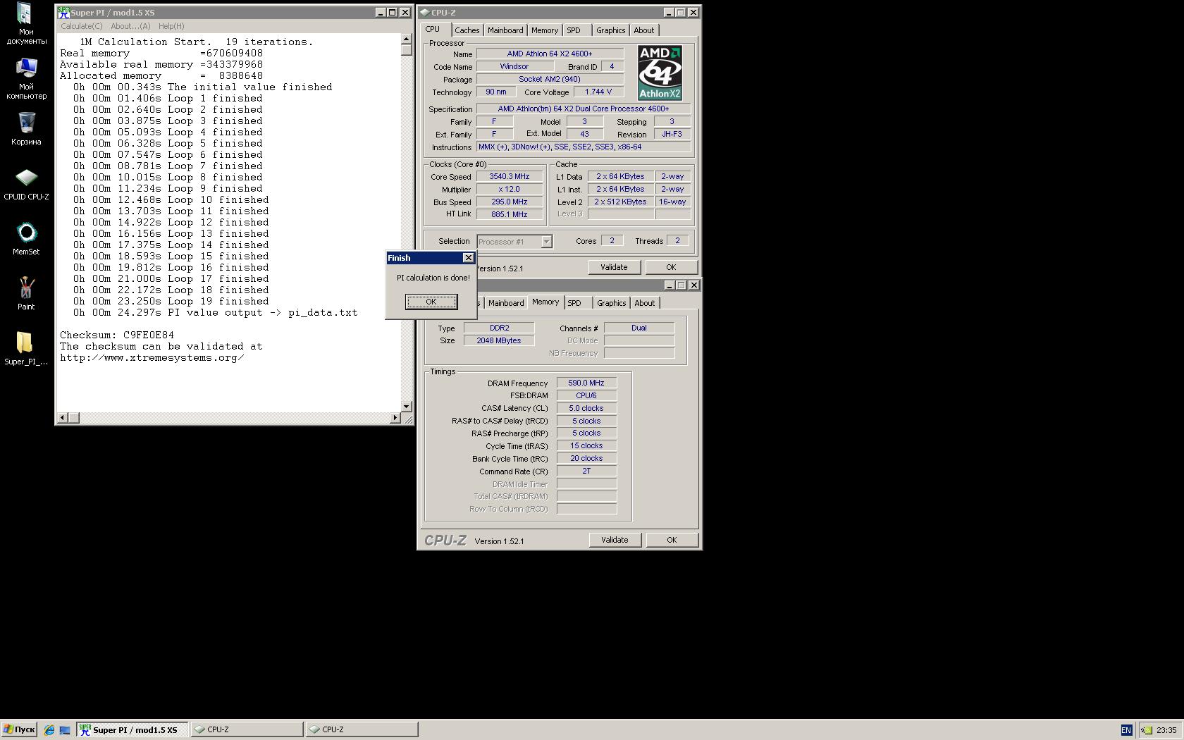Click the memory Size value 2048 MBytes
This screenshot has width=1184, height=740.
tap(499, 340)
